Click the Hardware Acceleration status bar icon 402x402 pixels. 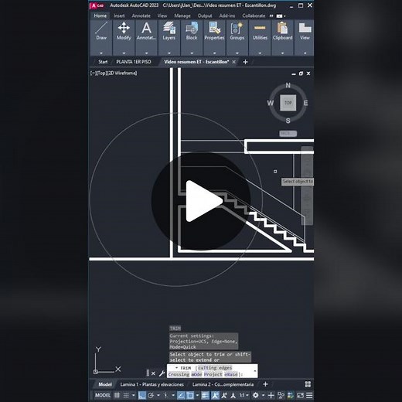291,395
